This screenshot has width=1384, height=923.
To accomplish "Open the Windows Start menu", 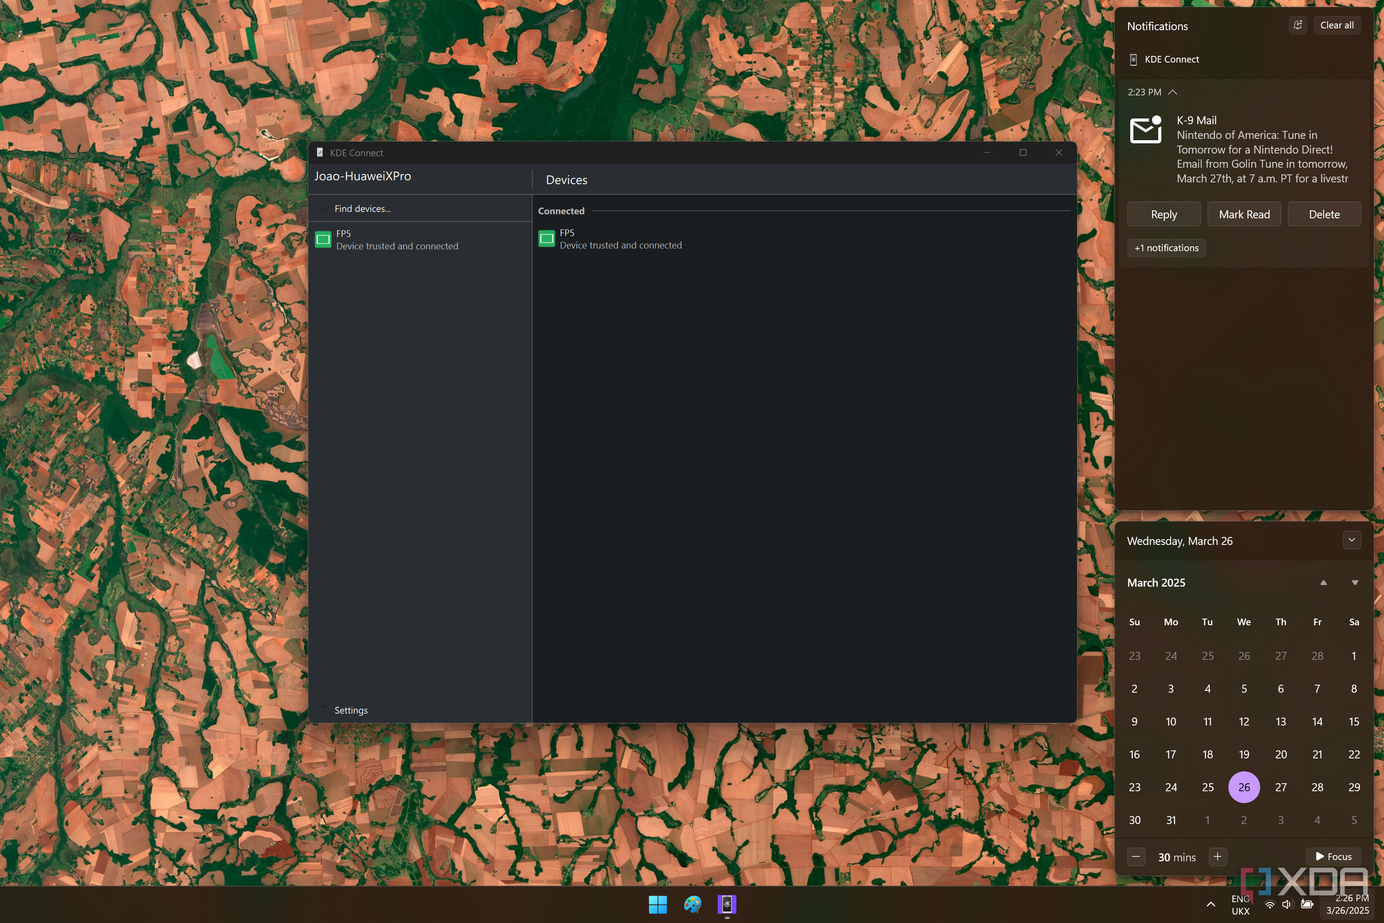I will (658, 904).
